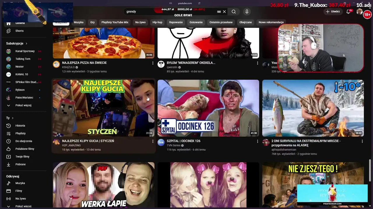The width and height of the screenshot is (373, 209).
Task: Click the youtube.com address bar
Action: tap(185, 3)
